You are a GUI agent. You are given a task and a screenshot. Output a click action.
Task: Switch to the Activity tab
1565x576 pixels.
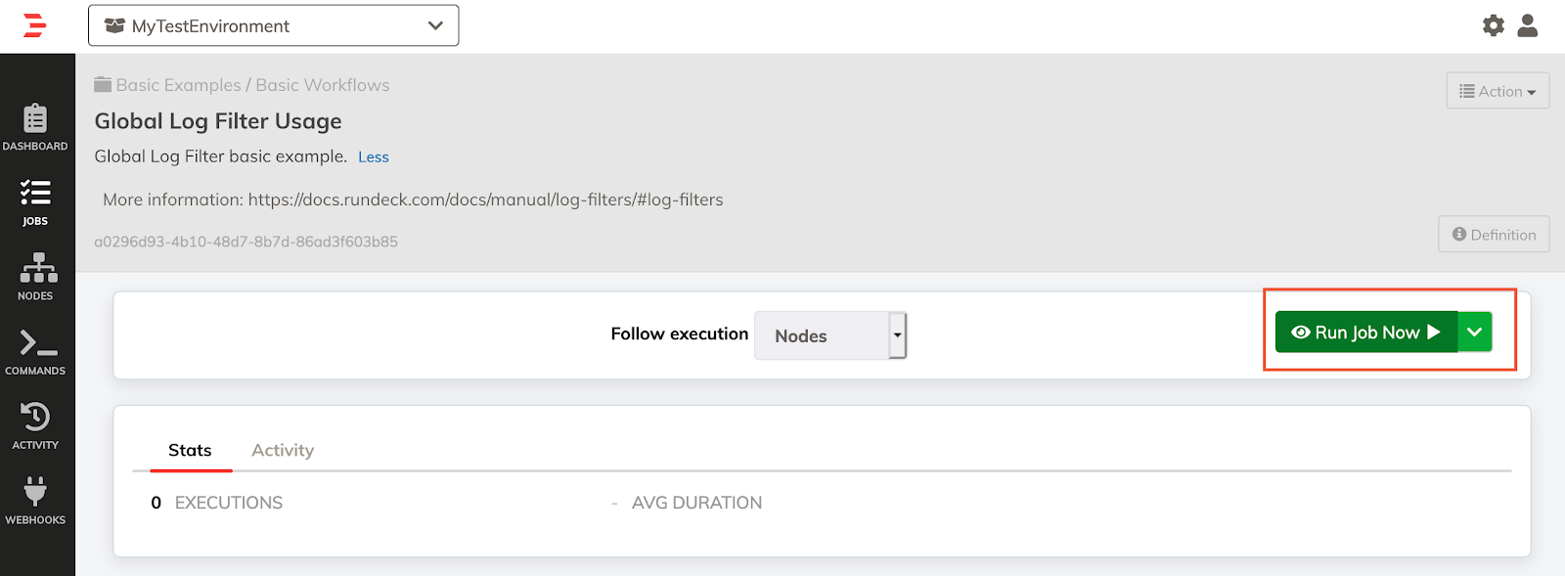[283, 450]
